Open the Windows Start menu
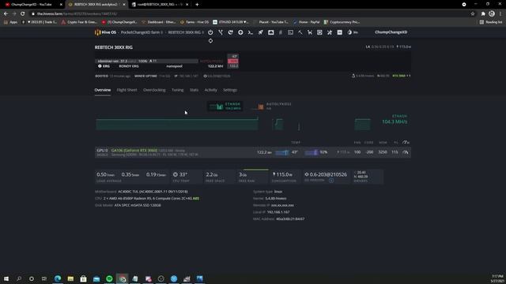506x284 pixels. 6,278
